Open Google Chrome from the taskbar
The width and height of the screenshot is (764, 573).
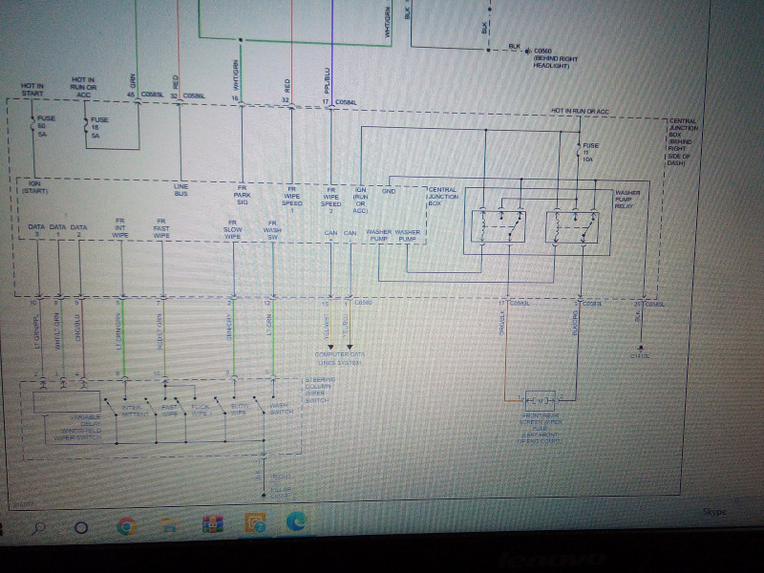(127, 526)
